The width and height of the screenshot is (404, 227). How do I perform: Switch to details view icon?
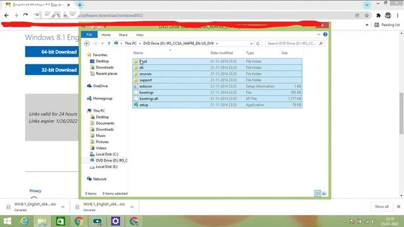318,194
